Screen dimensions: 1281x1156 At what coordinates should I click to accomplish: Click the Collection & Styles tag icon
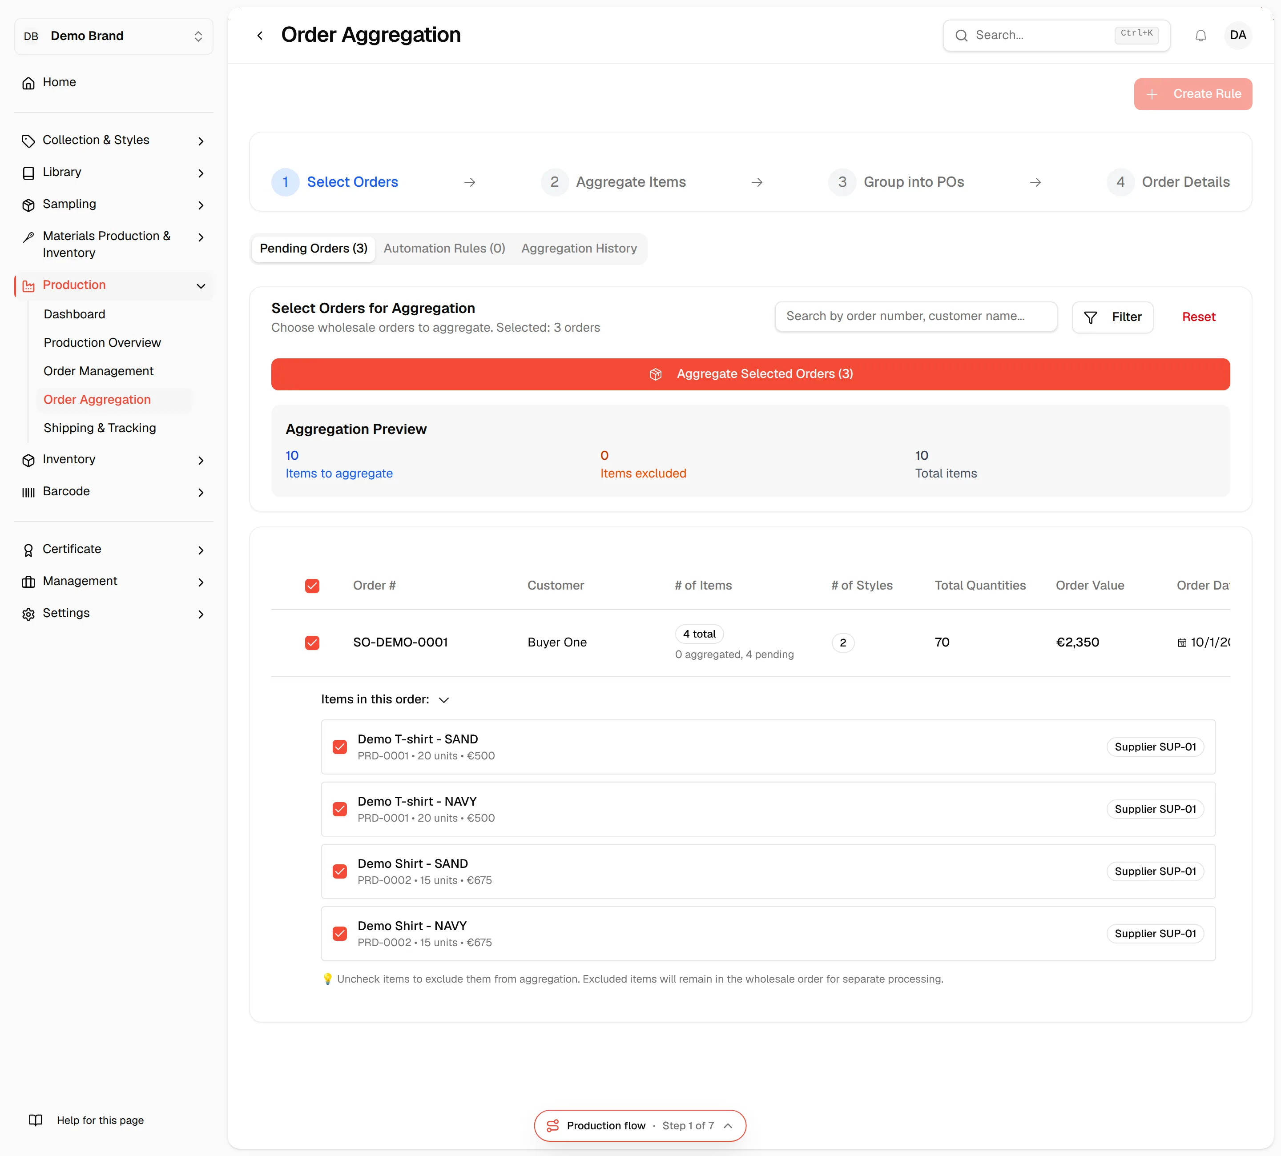coord(28,140)
